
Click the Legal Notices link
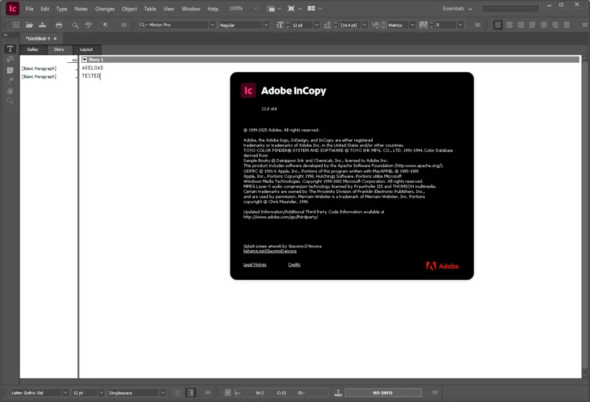(255, 264)
